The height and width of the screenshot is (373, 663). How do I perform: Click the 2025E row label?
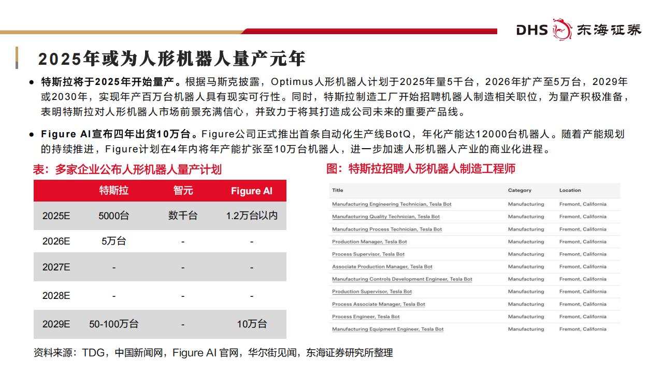pos(56,216)
